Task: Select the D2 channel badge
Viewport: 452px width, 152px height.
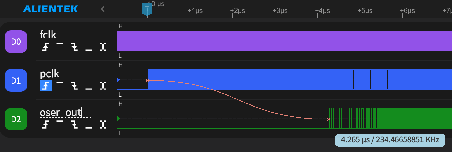Action: coord(16,119)
